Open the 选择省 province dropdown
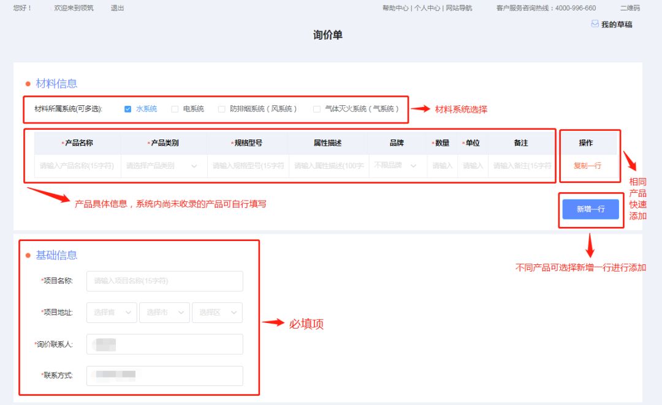The height and width of the screenshot is (405, 662). coord(112,313)
